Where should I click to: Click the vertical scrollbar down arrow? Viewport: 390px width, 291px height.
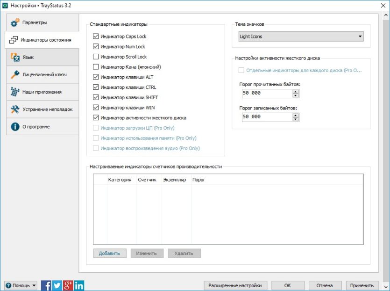(386, 287)
